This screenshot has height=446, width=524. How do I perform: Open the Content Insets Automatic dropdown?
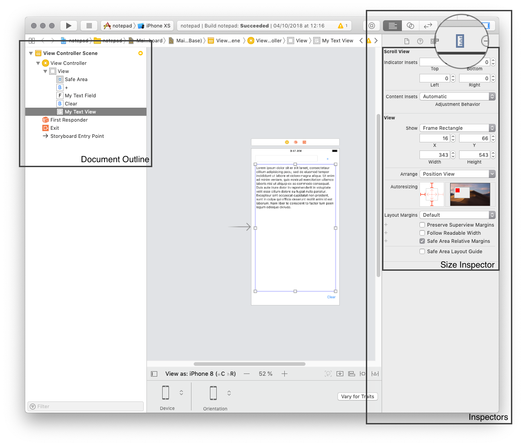[x=457, y=96]
